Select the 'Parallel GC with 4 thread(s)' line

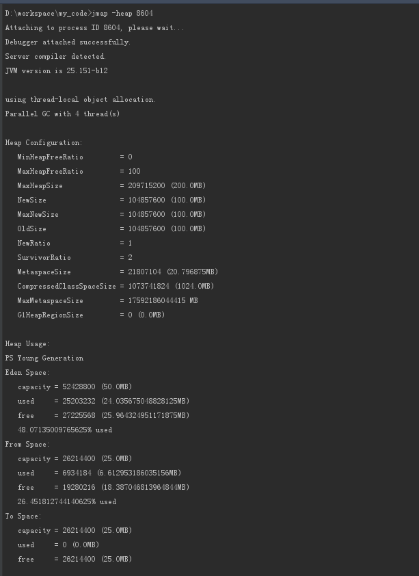(x=62, y=114)
